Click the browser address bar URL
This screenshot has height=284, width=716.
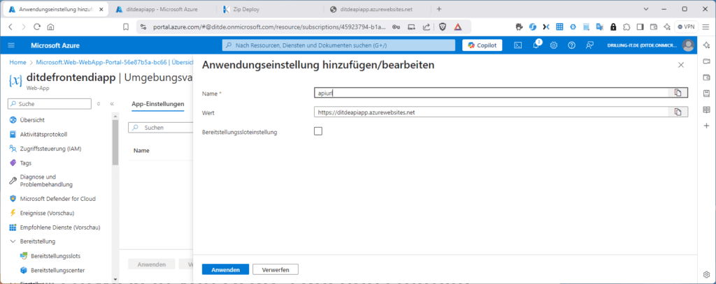pyautogui.click(x=269, y=27)
